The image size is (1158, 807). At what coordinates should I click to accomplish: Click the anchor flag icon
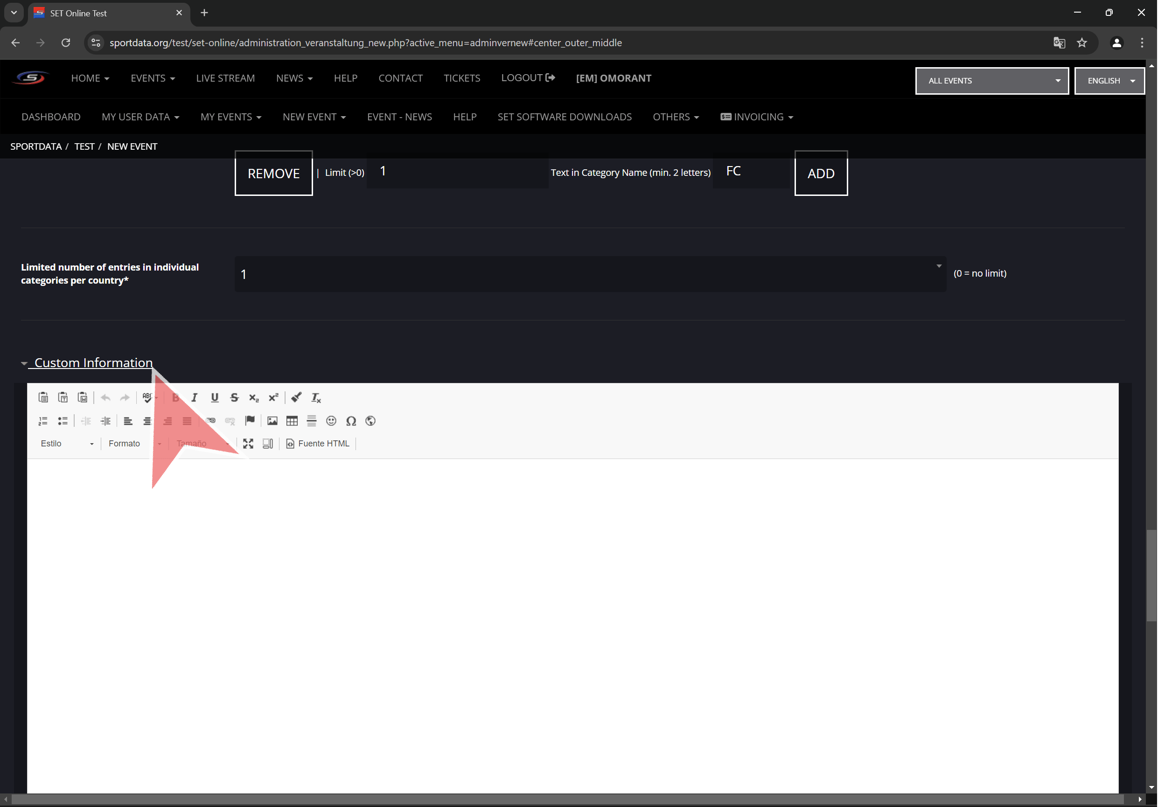250,421
